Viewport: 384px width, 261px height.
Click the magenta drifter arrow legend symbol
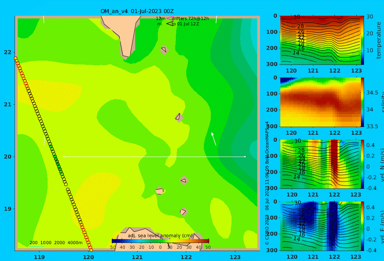click(x=170, y=18)
